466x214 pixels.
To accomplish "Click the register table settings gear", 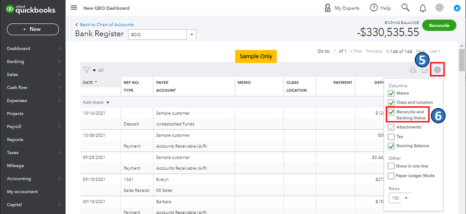I will 438,70.
